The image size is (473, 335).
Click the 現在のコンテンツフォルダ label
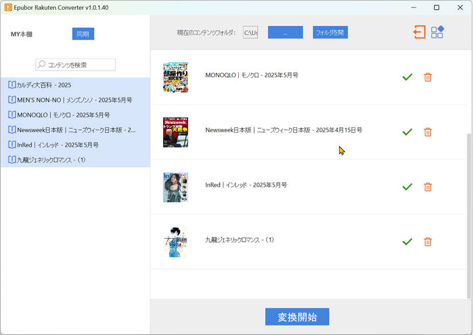[x=206, y=33]
